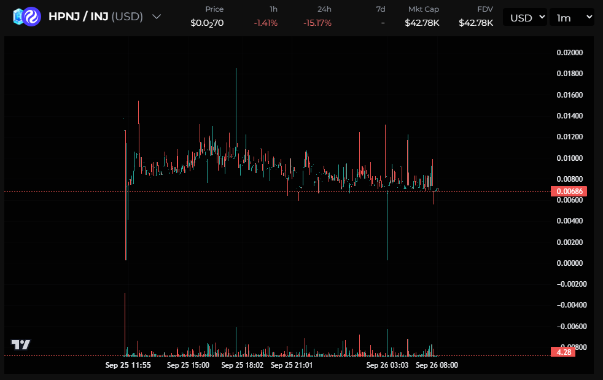Click the current price value in header
The width and height of the screenshot is (603, 380).
coord(207,23)
